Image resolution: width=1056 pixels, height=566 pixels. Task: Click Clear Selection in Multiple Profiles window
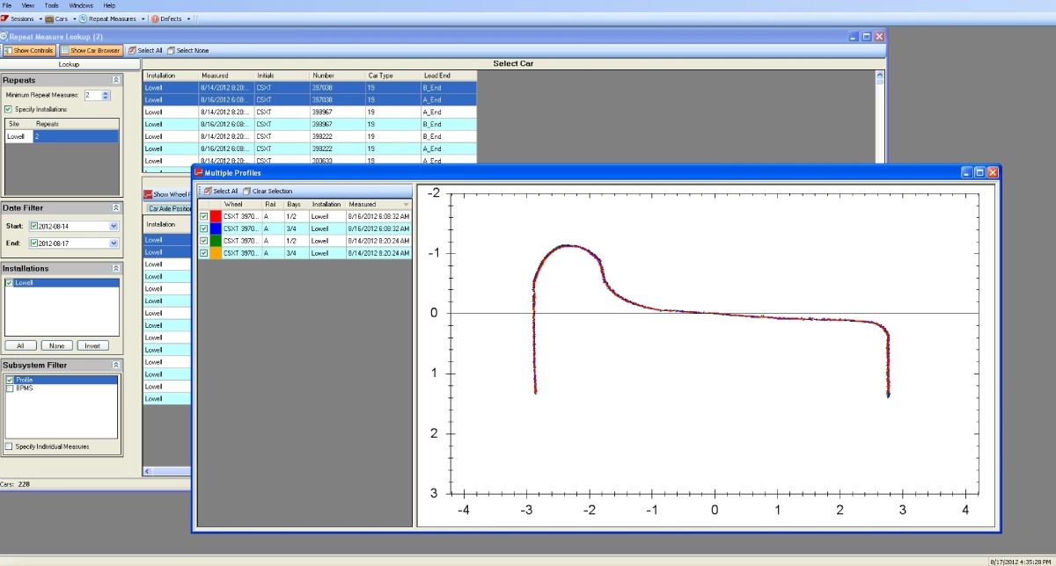click(268, 191)
